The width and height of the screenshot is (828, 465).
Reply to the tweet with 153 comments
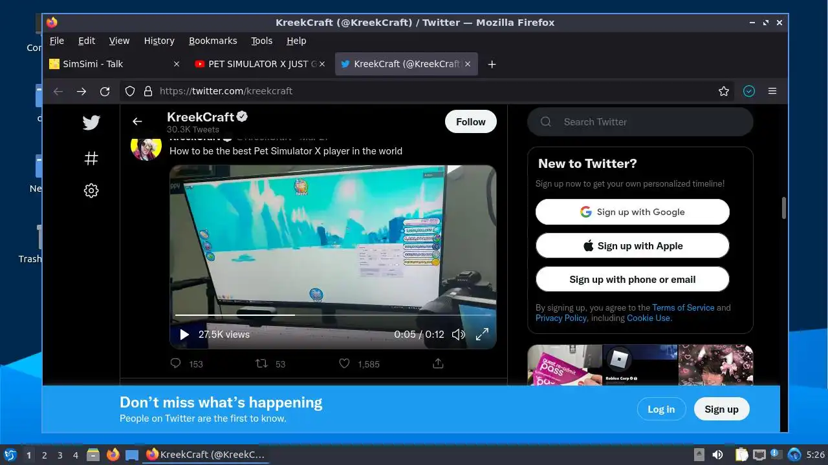(175, 364)
